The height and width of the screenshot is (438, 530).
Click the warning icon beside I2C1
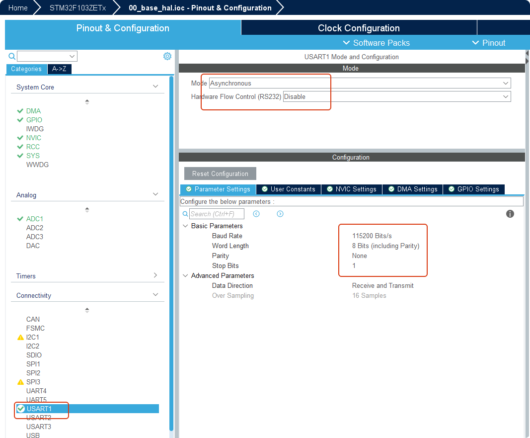tap(21, 337)
